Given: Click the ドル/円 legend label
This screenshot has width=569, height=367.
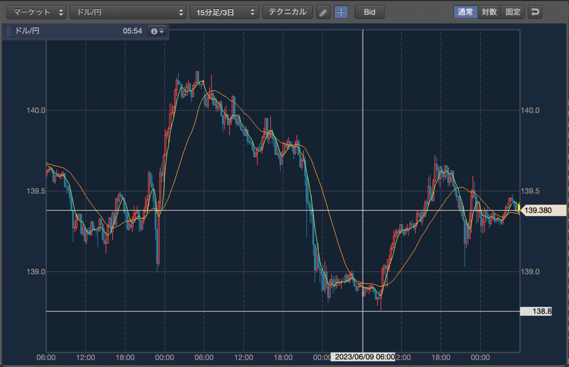Looking at the screenshot, I should point(28,31).
